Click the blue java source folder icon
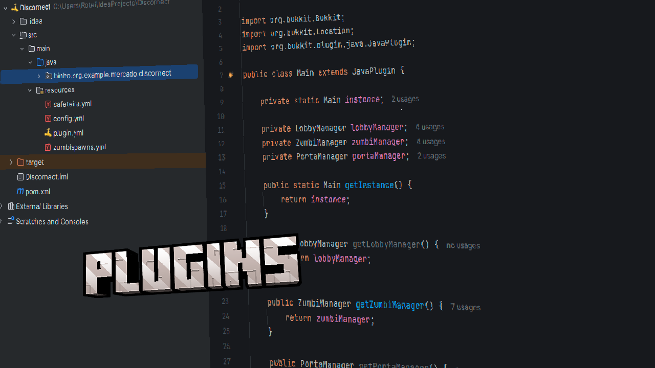The image size is (655, 368). [40, 62]
